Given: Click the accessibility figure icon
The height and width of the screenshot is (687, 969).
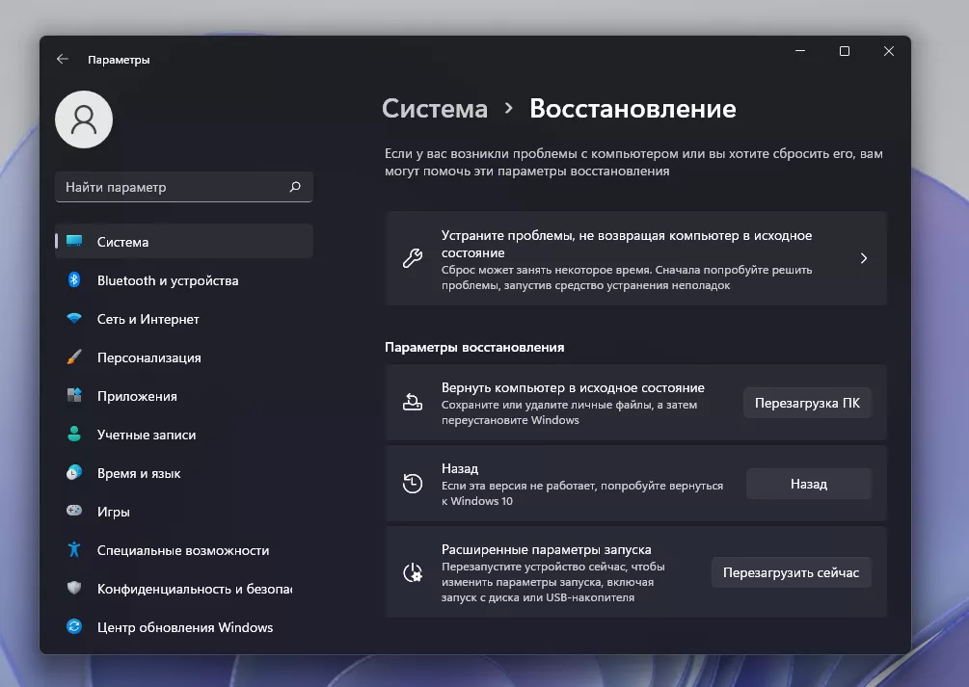Looking at the screenshot, I should [74, 549].
